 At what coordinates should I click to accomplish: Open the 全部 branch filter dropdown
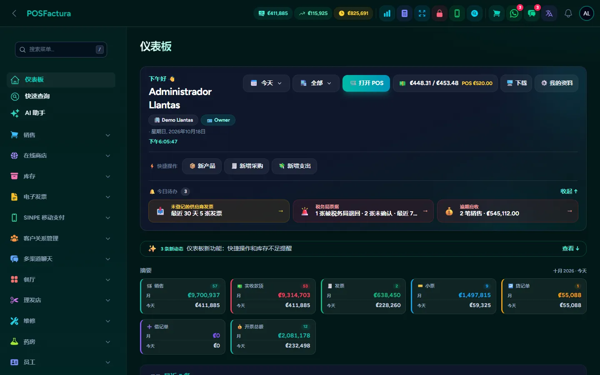click(316, 83)
